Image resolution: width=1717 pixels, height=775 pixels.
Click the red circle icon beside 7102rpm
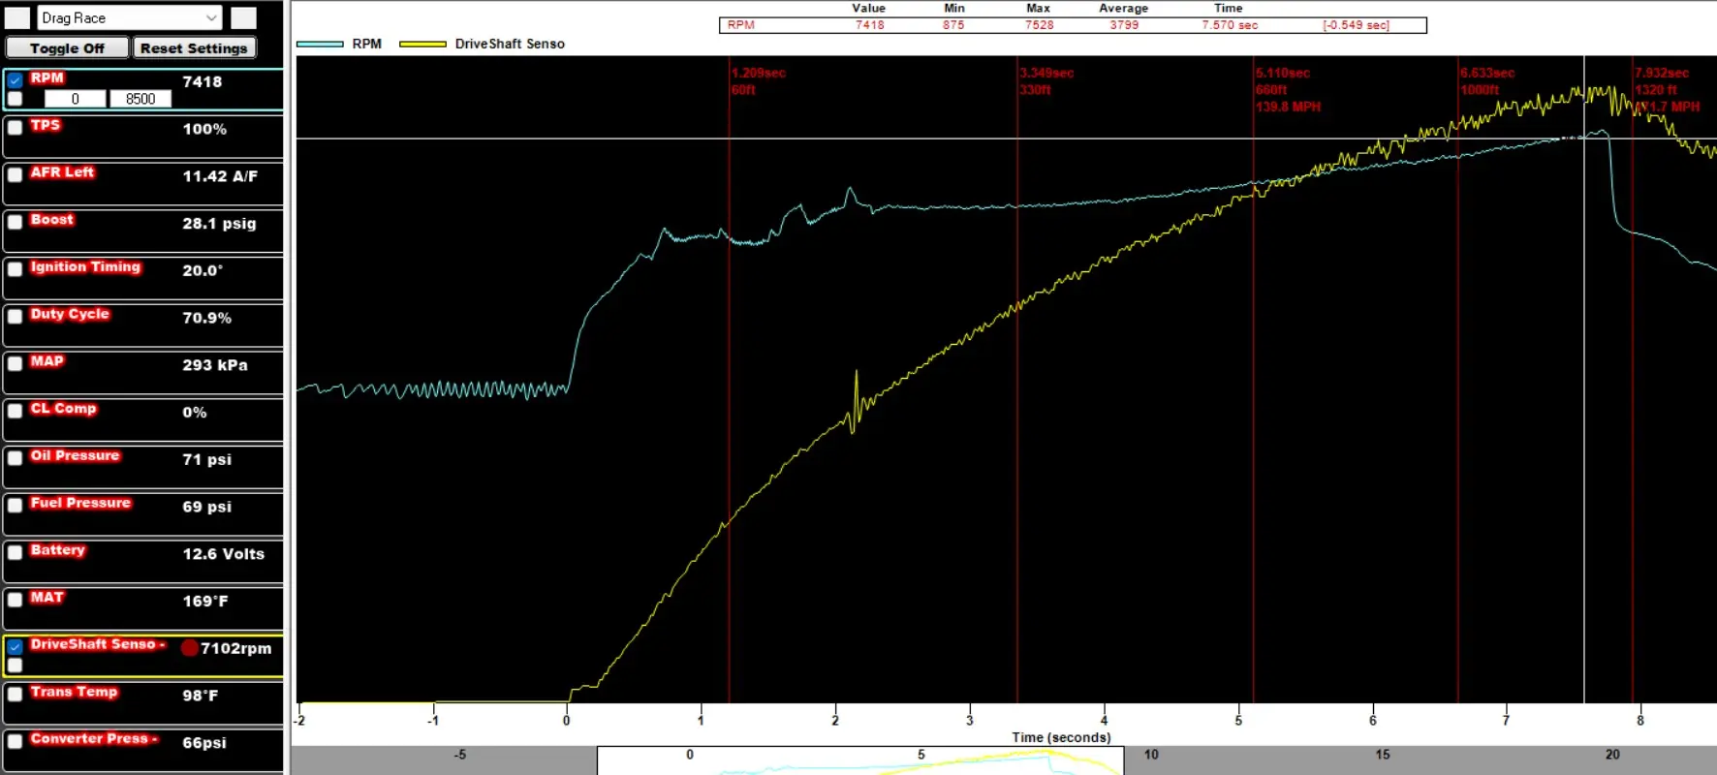point(190,648)
